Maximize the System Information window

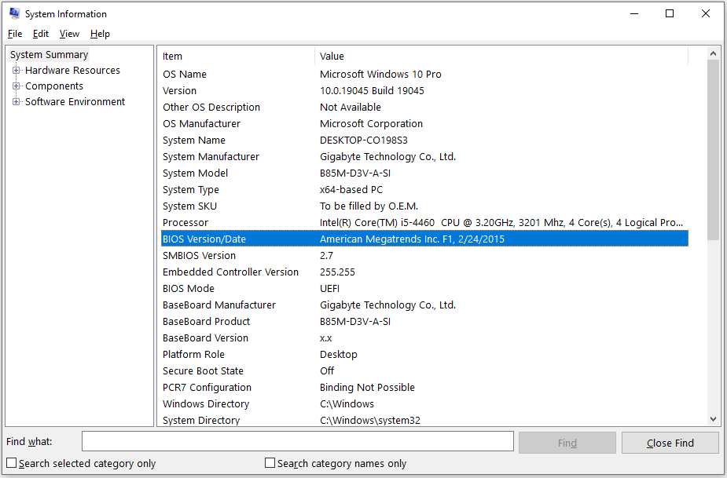coord(670,13)
